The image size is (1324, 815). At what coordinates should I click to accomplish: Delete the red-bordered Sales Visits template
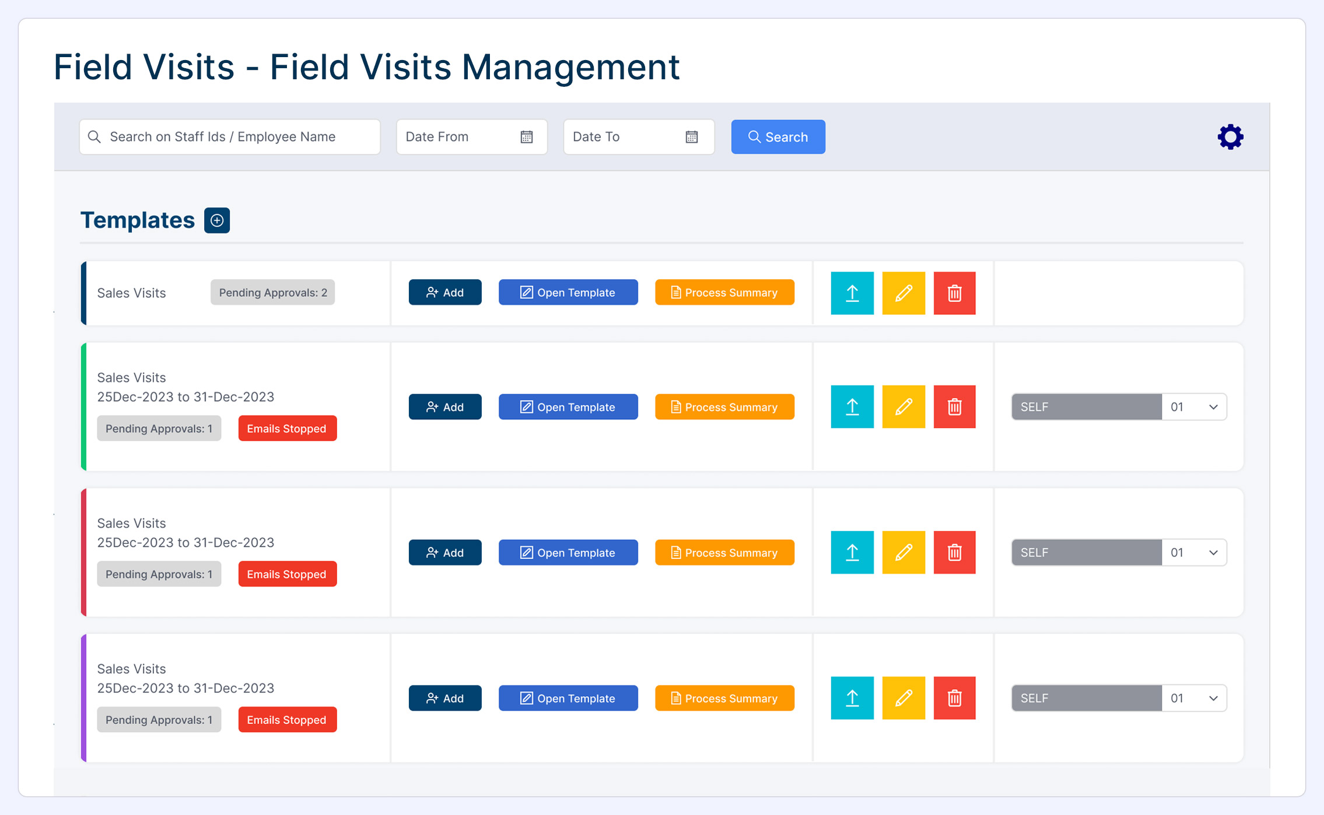click(x=954, y=553)
